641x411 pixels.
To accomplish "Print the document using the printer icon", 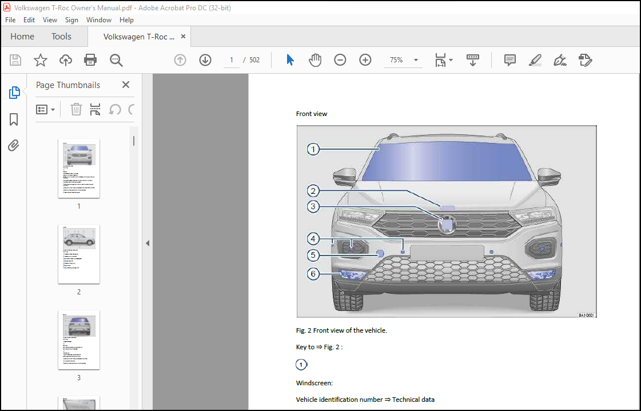I will click(90, 60).
